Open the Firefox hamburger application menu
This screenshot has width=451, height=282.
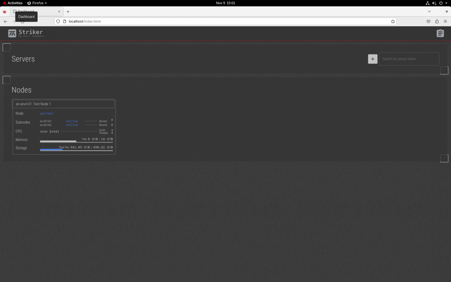pyautogui.click(x=445, y=21)
